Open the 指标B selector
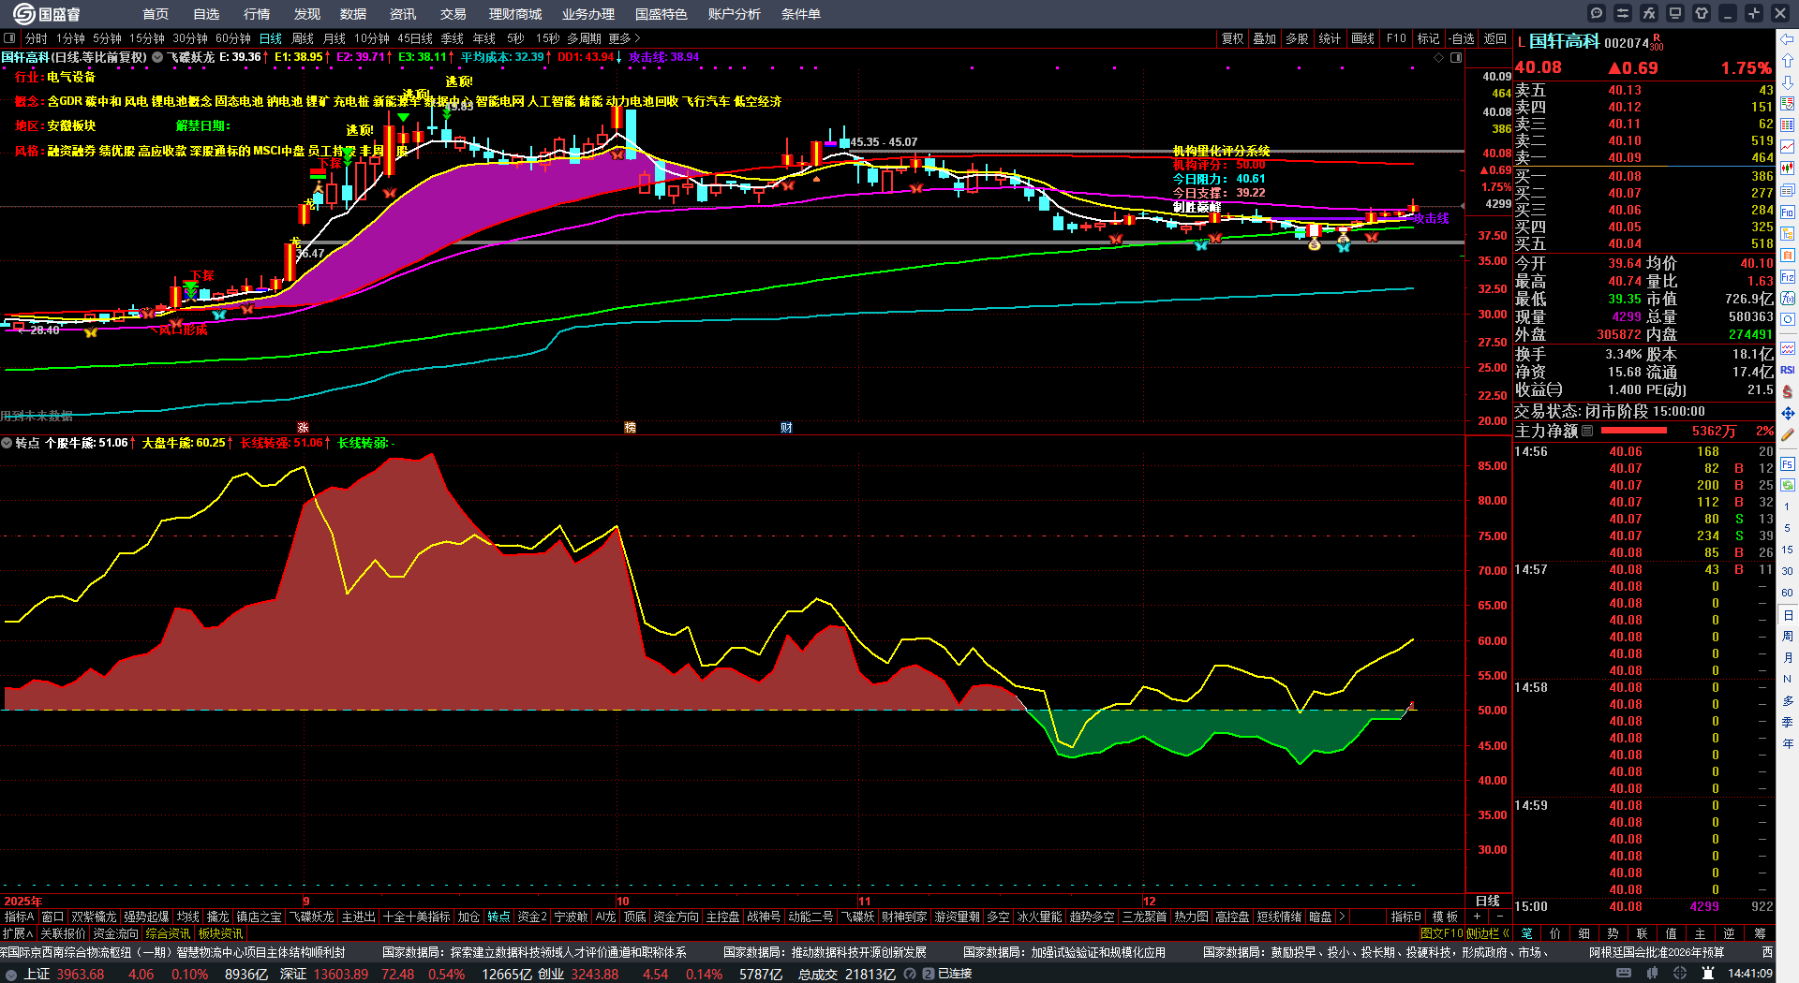1799x983 pixels. coord(1405,917)
